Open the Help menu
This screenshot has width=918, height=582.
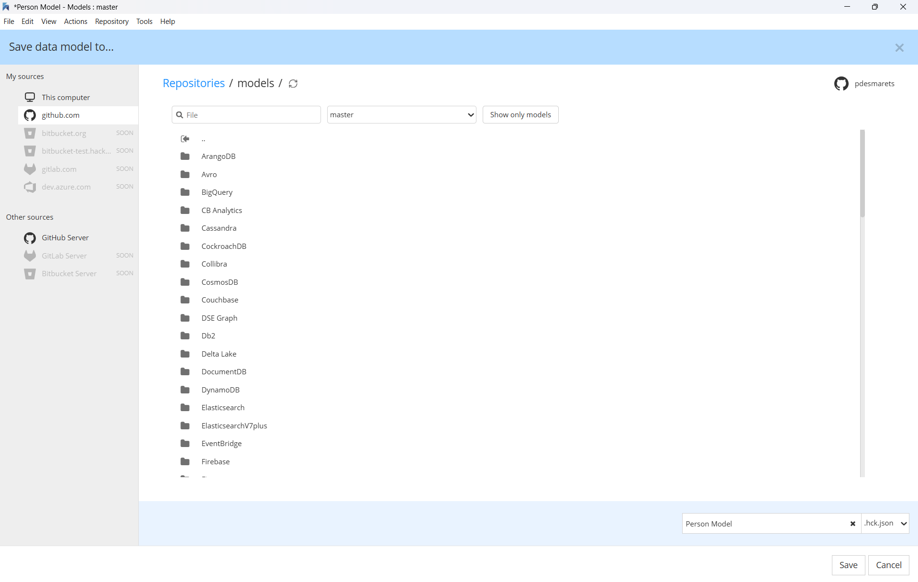[167, 22]
